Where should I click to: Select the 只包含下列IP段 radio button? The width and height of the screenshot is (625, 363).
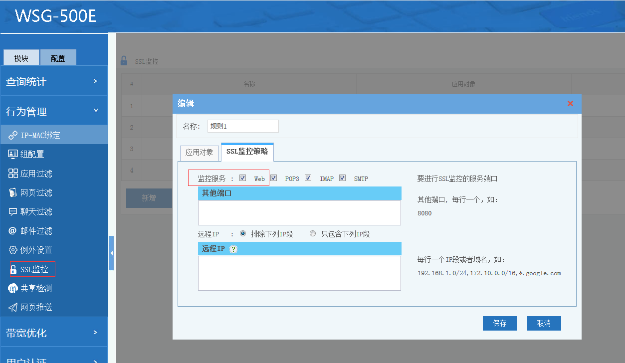click(313, 233)
